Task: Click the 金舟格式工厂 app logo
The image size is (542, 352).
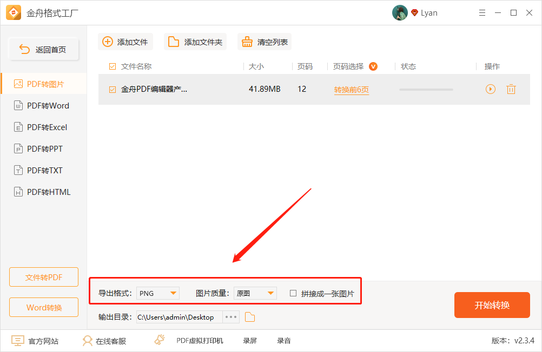Action: click(14, 13)
